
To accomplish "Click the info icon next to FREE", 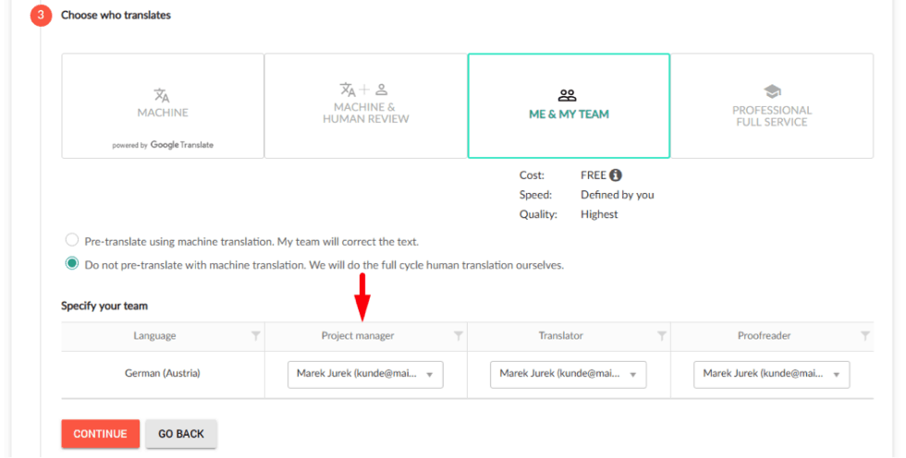I will pyautogui.click(x=616, y=175).
